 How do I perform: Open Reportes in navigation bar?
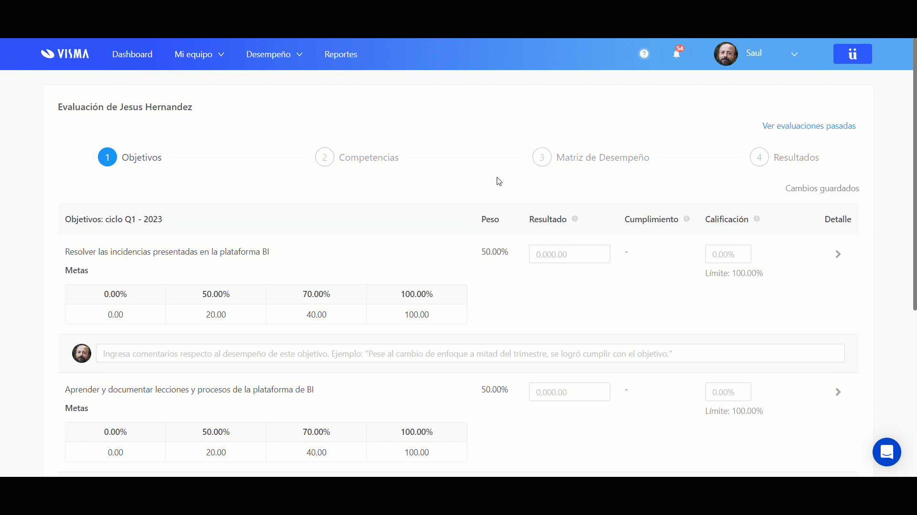(341, 54)
